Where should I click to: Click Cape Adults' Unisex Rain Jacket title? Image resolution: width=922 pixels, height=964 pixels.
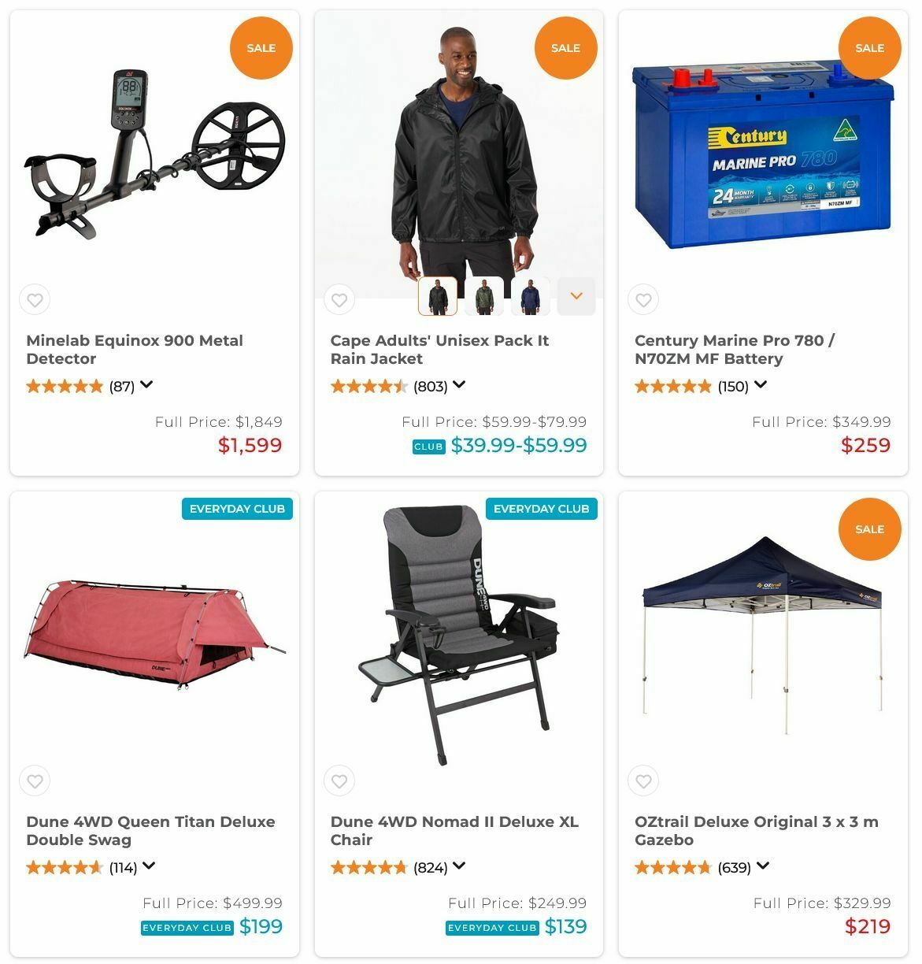pyautogui.click(x=439, y=350)
